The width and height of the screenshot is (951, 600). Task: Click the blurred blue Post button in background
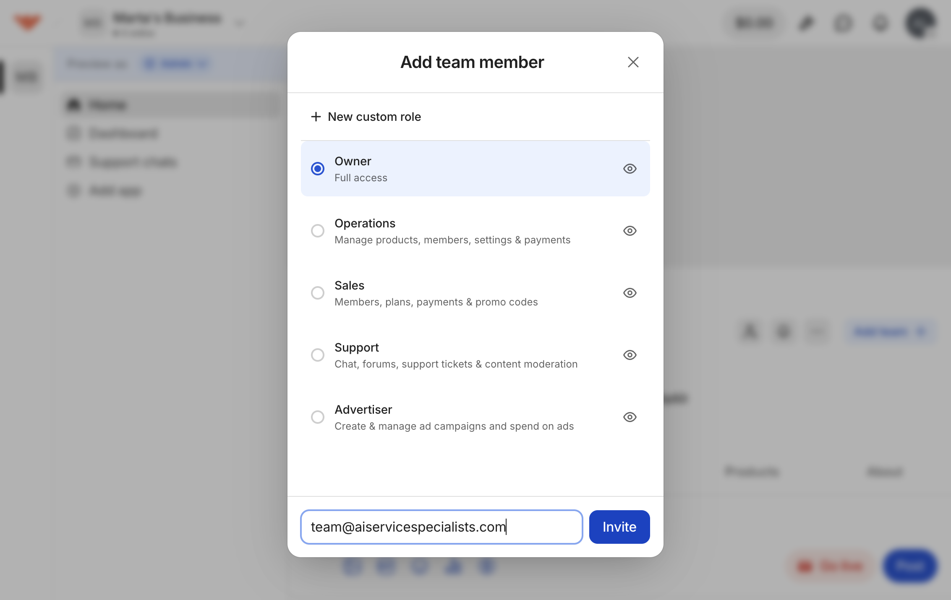tap(910, 566)
